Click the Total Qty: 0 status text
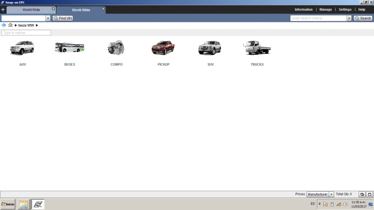The width and height of the screenshot is (374, 210). [x=344, y=194]
